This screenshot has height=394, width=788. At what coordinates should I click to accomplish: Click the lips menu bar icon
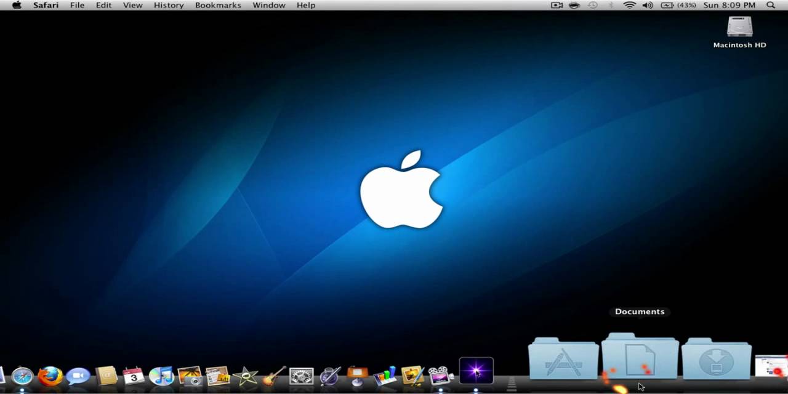(x=574, y=5)
